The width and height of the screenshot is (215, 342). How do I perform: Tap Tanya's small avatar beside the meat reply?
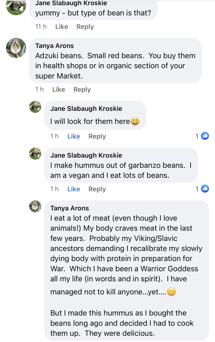coord(35,206)
